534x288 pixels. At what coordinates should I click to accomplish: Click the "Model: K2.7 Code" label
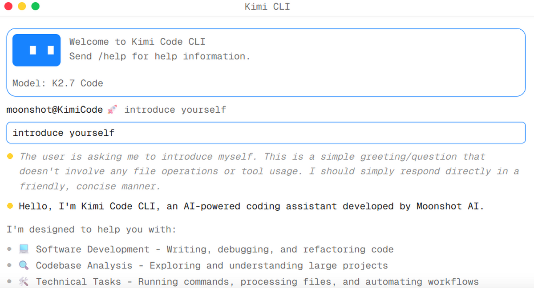pyautogui.click(x=58, y=83)
